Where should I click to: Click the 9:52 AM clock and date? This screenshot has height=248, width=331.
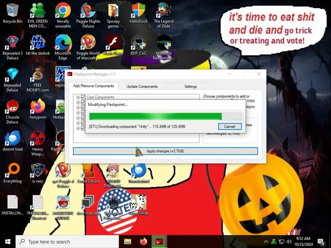coord(304,242)
